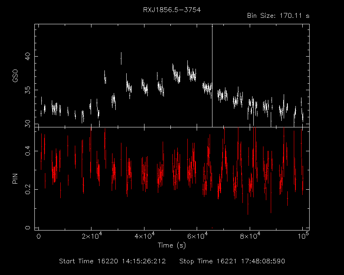Image resolution: width=344 pixels, height=275 pixels.
Task: Click the PIN axis tick label 0.4
Action: click(x=28, y=151)
